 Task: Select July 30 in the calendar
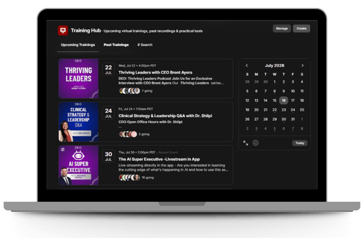pyautogui.click(x=284, y=119)
